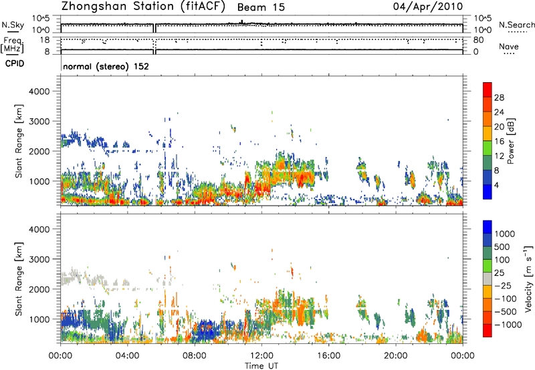
Task: Click the CPID label
Action: coord(15,63)
